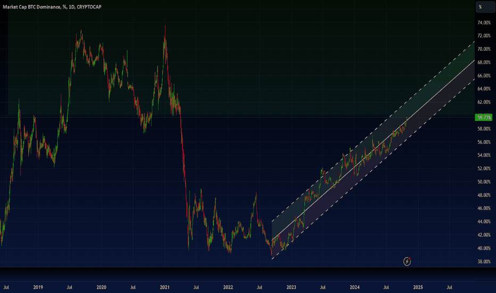Click the Jul label just before 2019
This screenshot has height=293, width=496.
point(6,287)
